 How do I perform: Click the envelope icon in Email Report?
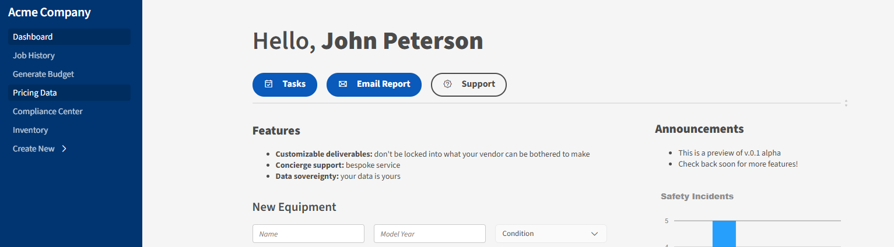pos(343,84)
